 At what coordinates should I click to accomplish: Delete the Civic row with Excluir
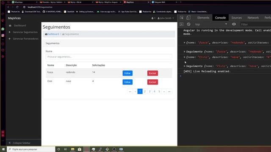[152, 82]
